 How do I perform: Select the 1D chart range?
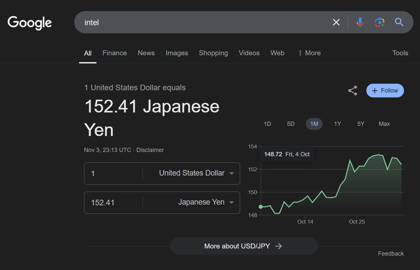[x=267, y=124]
